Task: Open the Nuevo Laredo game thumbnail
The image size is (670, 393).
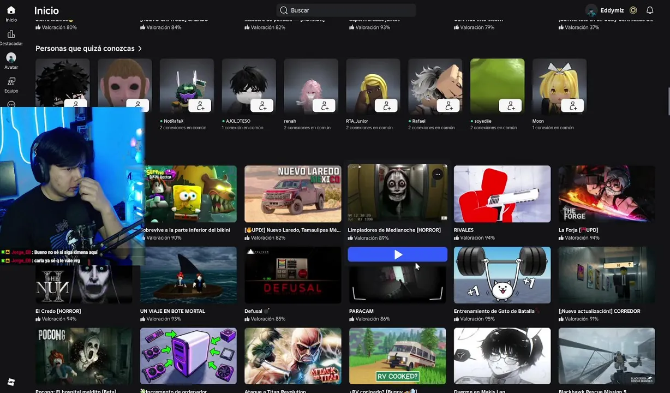Action: click(293, 194)
